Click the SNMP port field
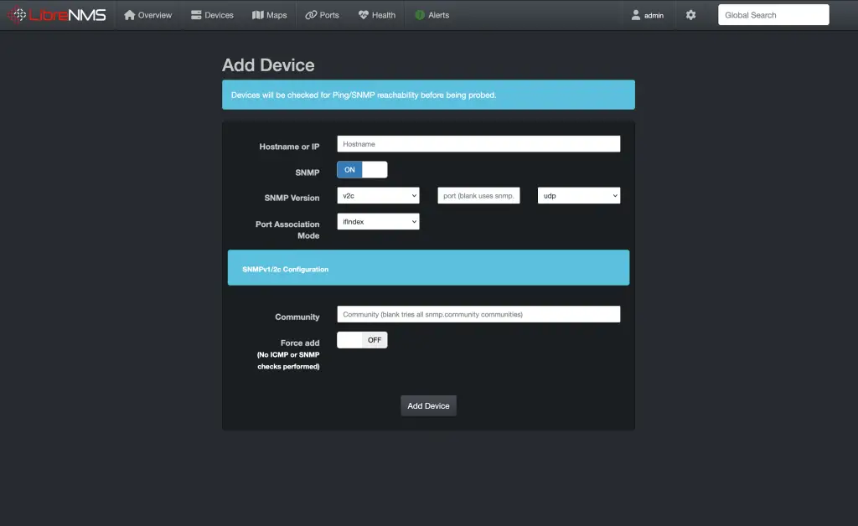858x526 pixels. click(478, 195)
